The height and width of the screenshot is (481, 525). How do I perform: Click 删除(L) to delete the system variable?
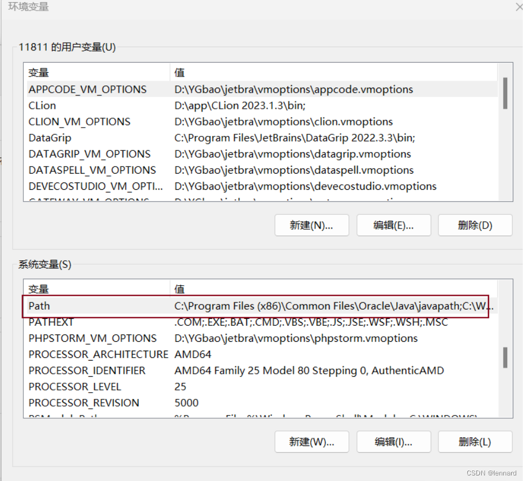pyautogui.click(x=475, y=442)
